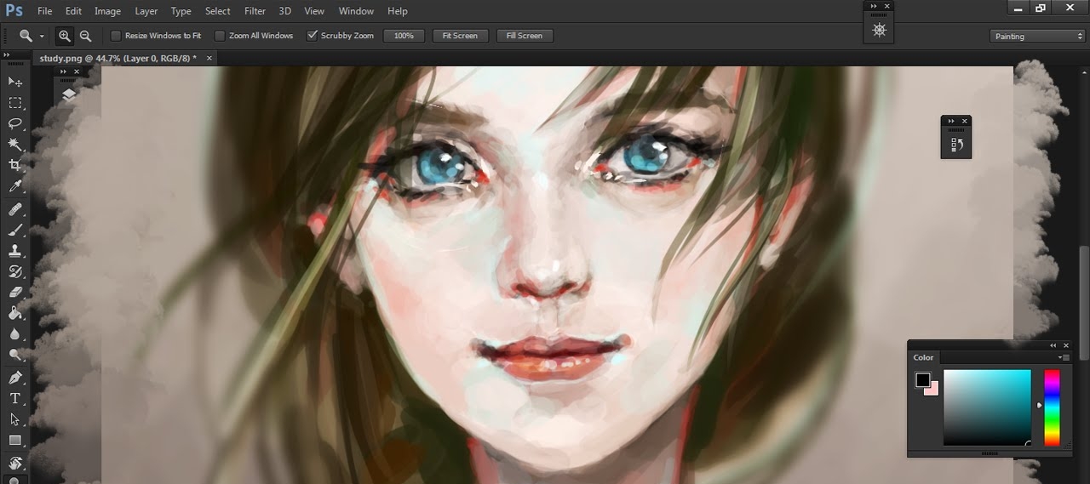Open the Image menu

click(x=107, y=11)
